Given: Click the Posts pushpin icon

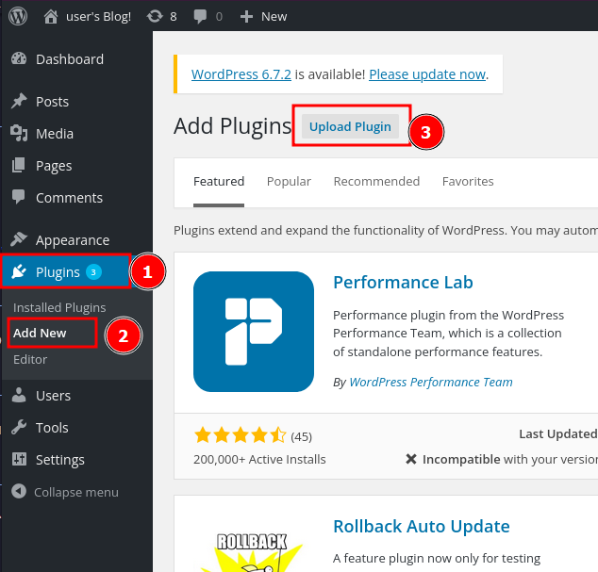Looking at the screenshot, I should coord(19,101).
